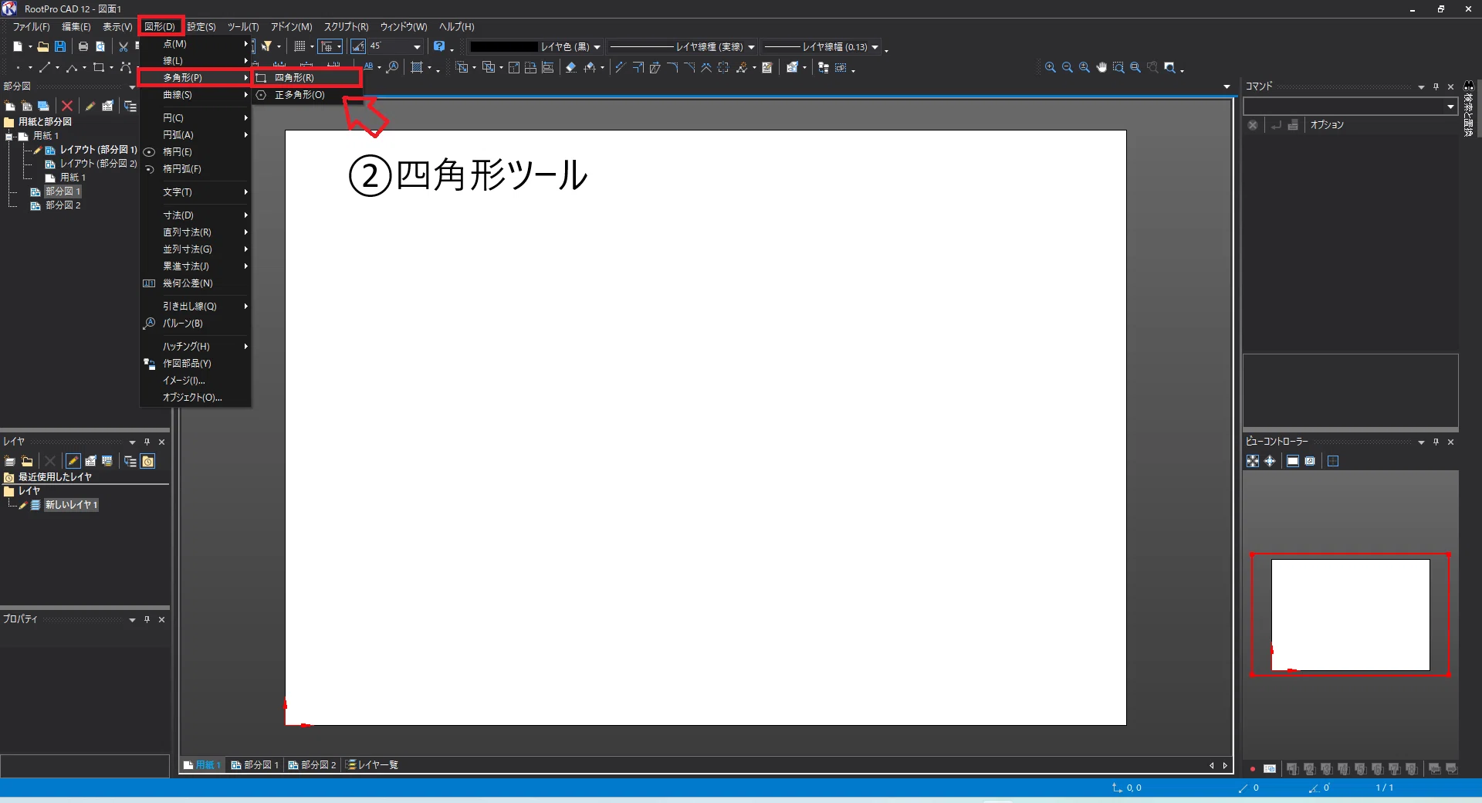Toggle the grid display button

(x=300, y=47)
